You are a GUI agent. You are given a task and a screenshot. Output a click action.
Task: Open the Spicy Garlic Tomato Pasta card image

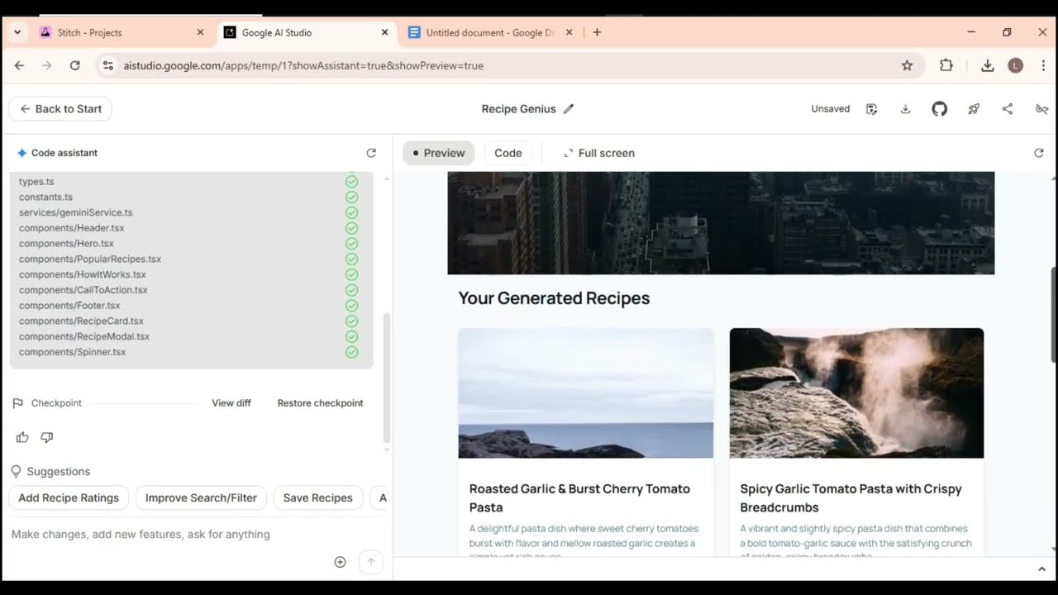pos(856,393)
